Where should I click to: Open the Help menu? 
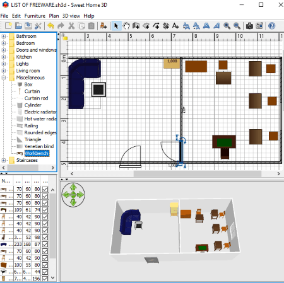coord(89,16)
